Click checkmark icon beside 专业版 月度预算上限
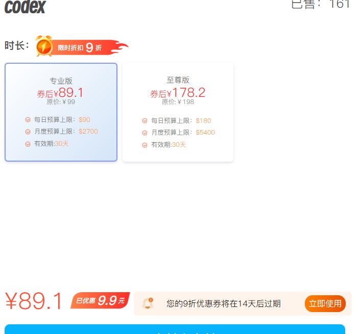Screen dimensions: 361x334 28,132
